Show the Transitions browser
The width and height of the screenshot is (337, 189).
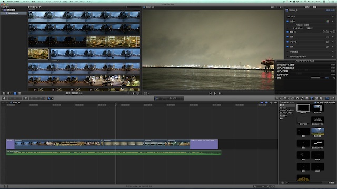(307, 98)
